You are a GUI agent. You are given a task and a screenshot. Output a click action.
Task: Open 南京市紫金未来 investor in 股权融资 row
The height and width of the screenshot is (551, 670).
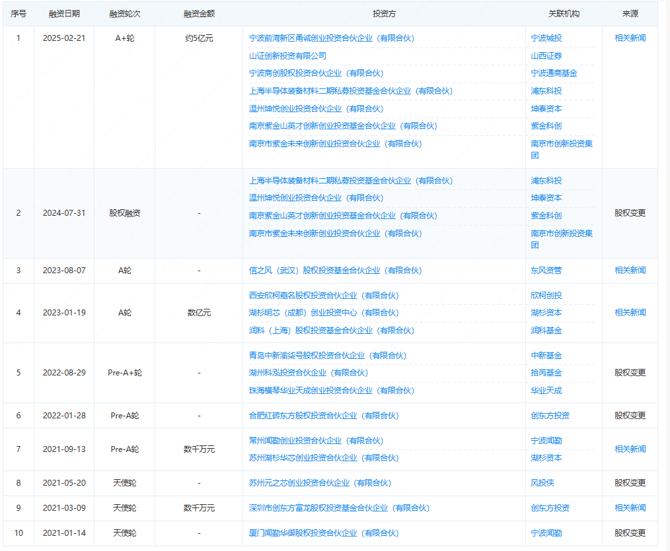(336, 234)
